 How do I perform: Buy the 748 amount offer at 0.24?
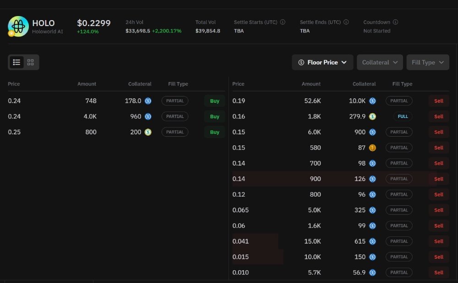(x=215, y=101)
